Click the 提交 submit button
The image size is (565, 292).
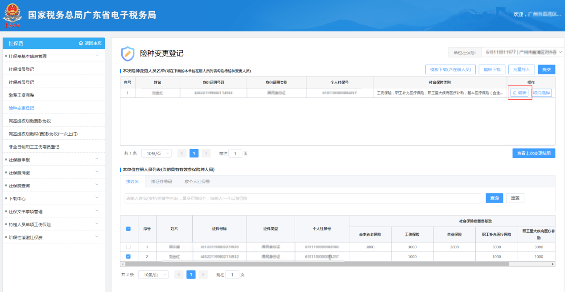[x=546, y=69]
